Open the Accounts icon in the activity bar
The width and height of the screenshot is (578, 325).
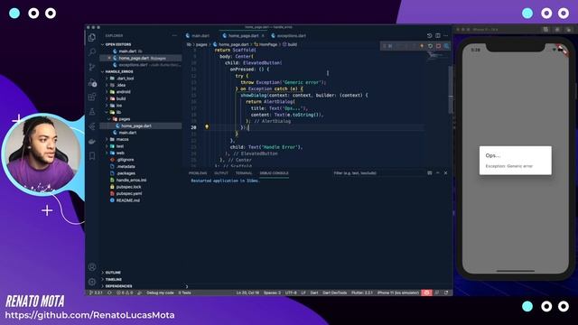[92, 267]
